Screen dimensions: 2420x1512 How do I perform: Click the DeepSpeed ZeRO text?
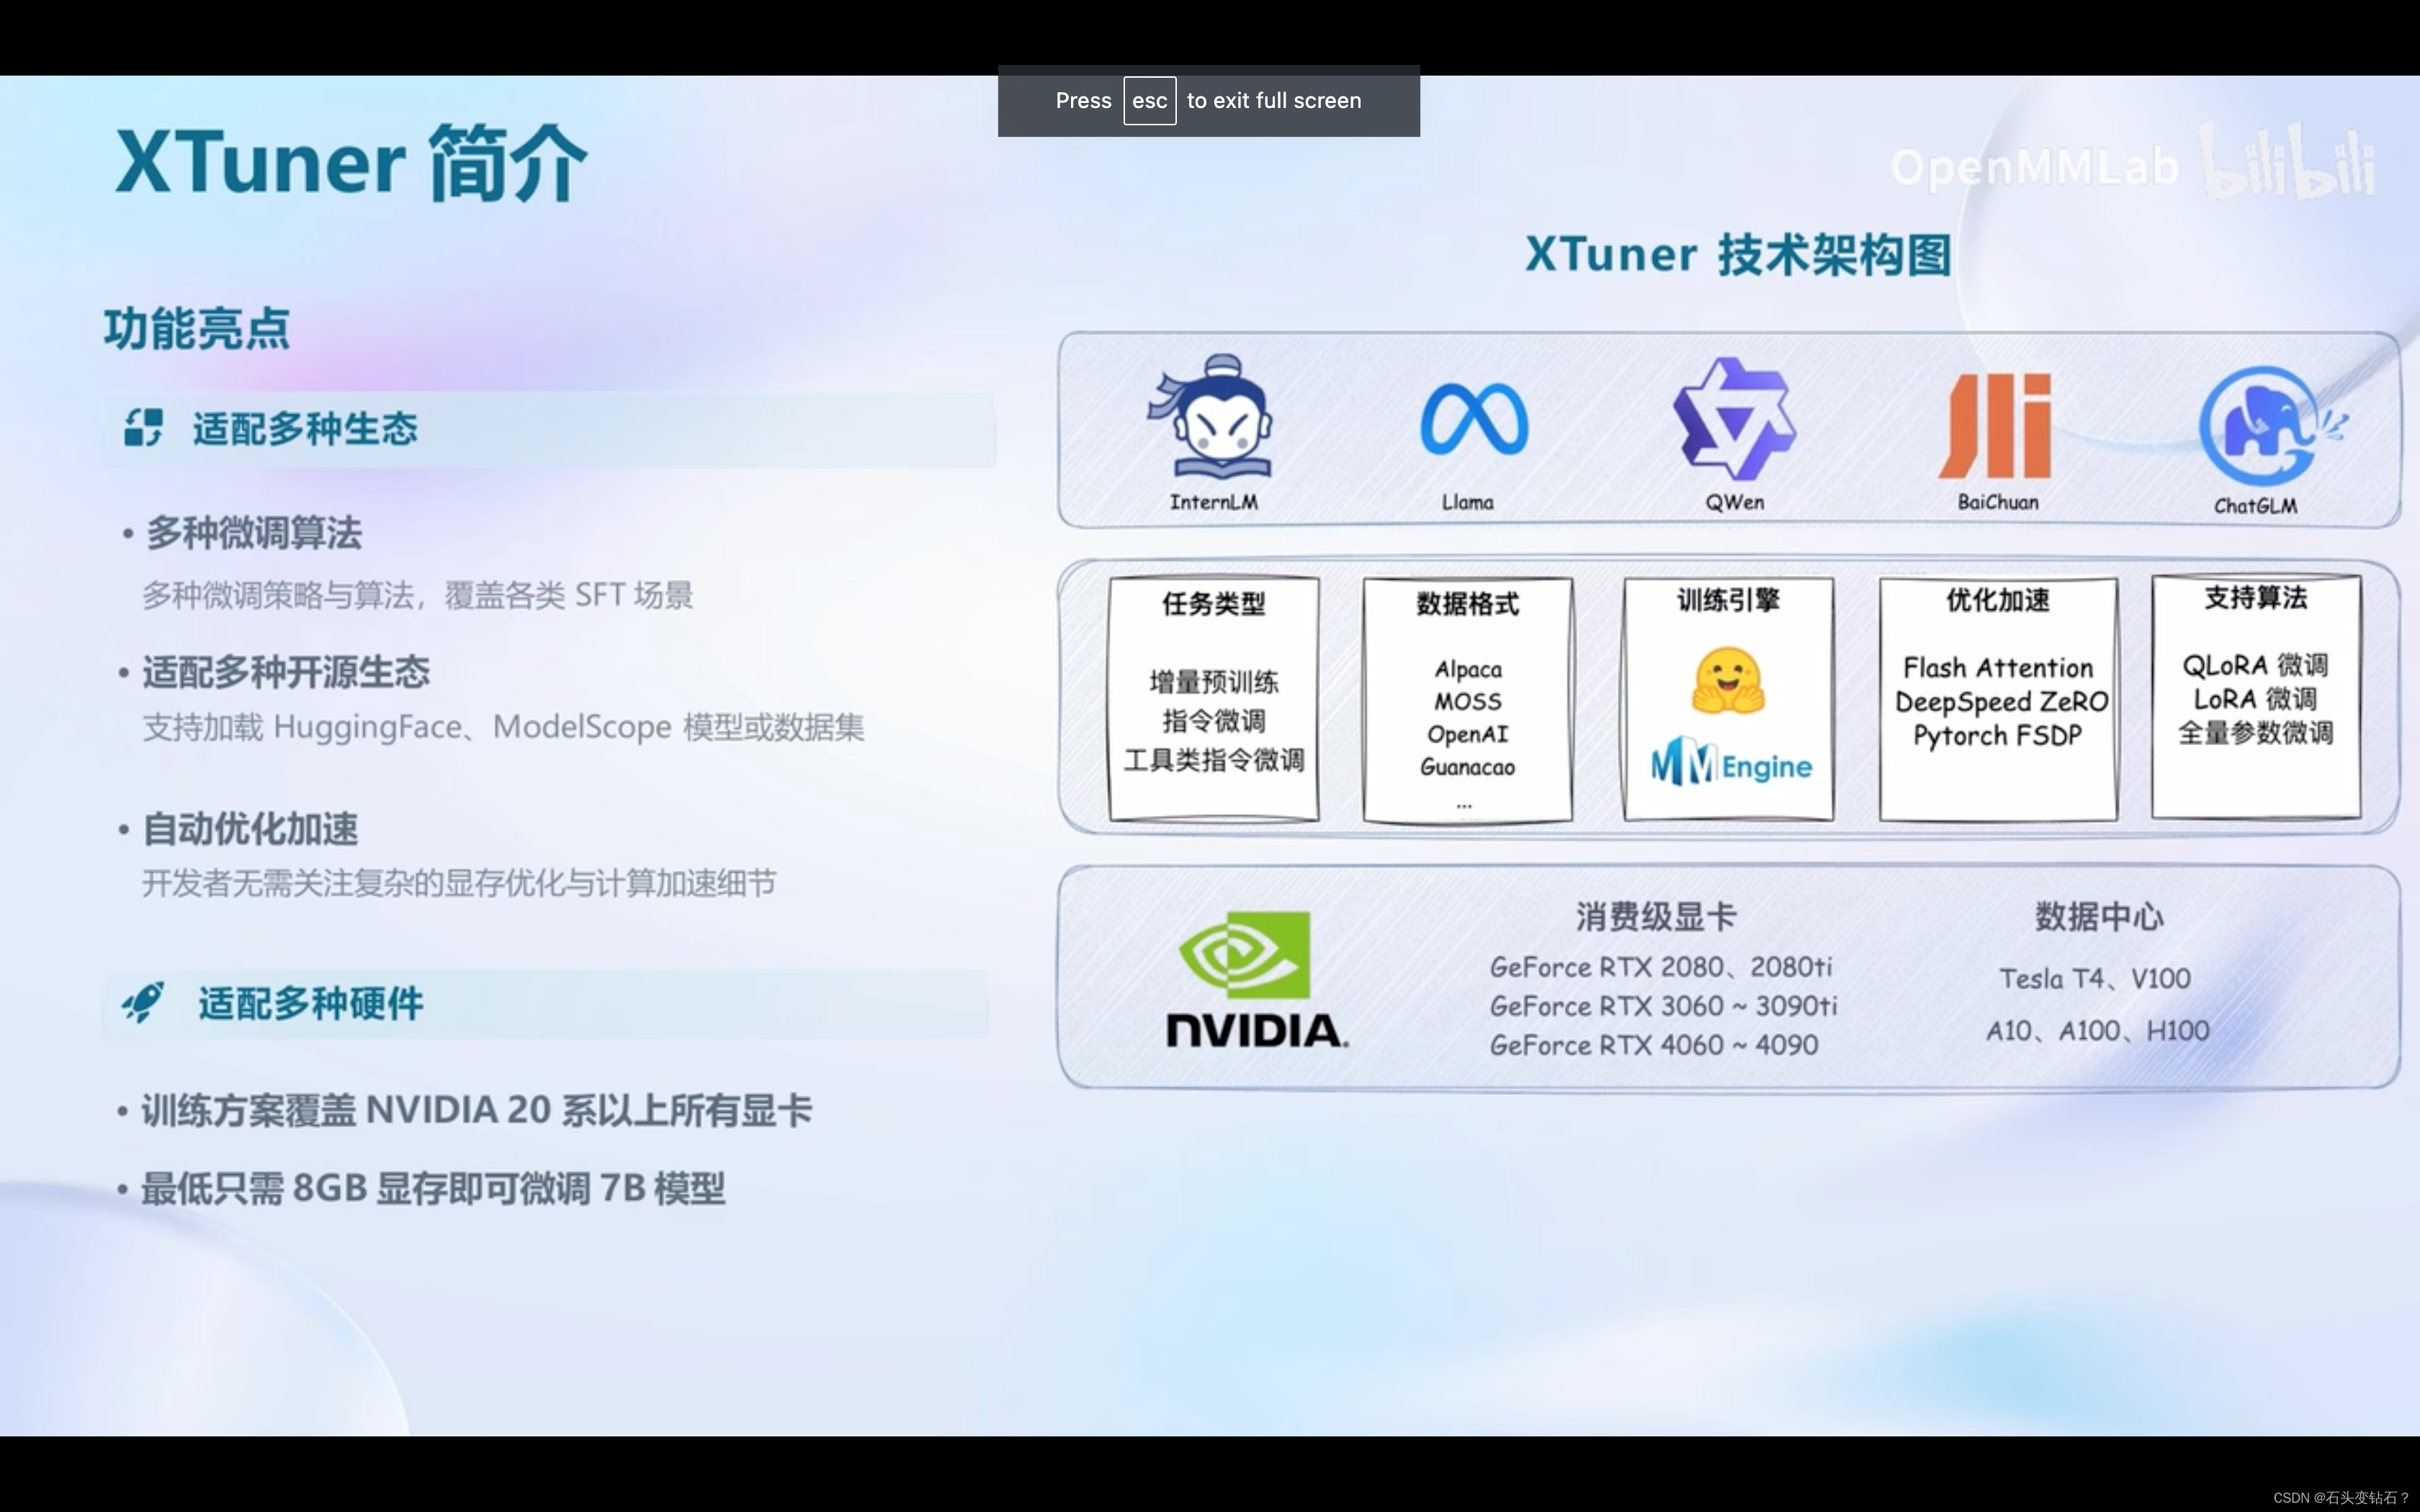pos(2001,702)
